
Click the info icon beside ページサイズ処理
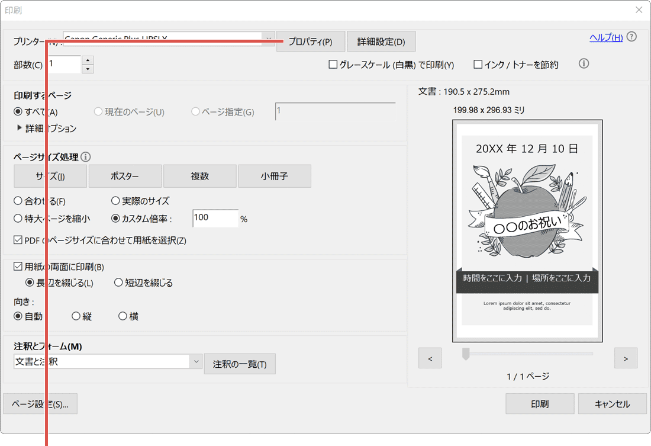click(x=86, y=156)
